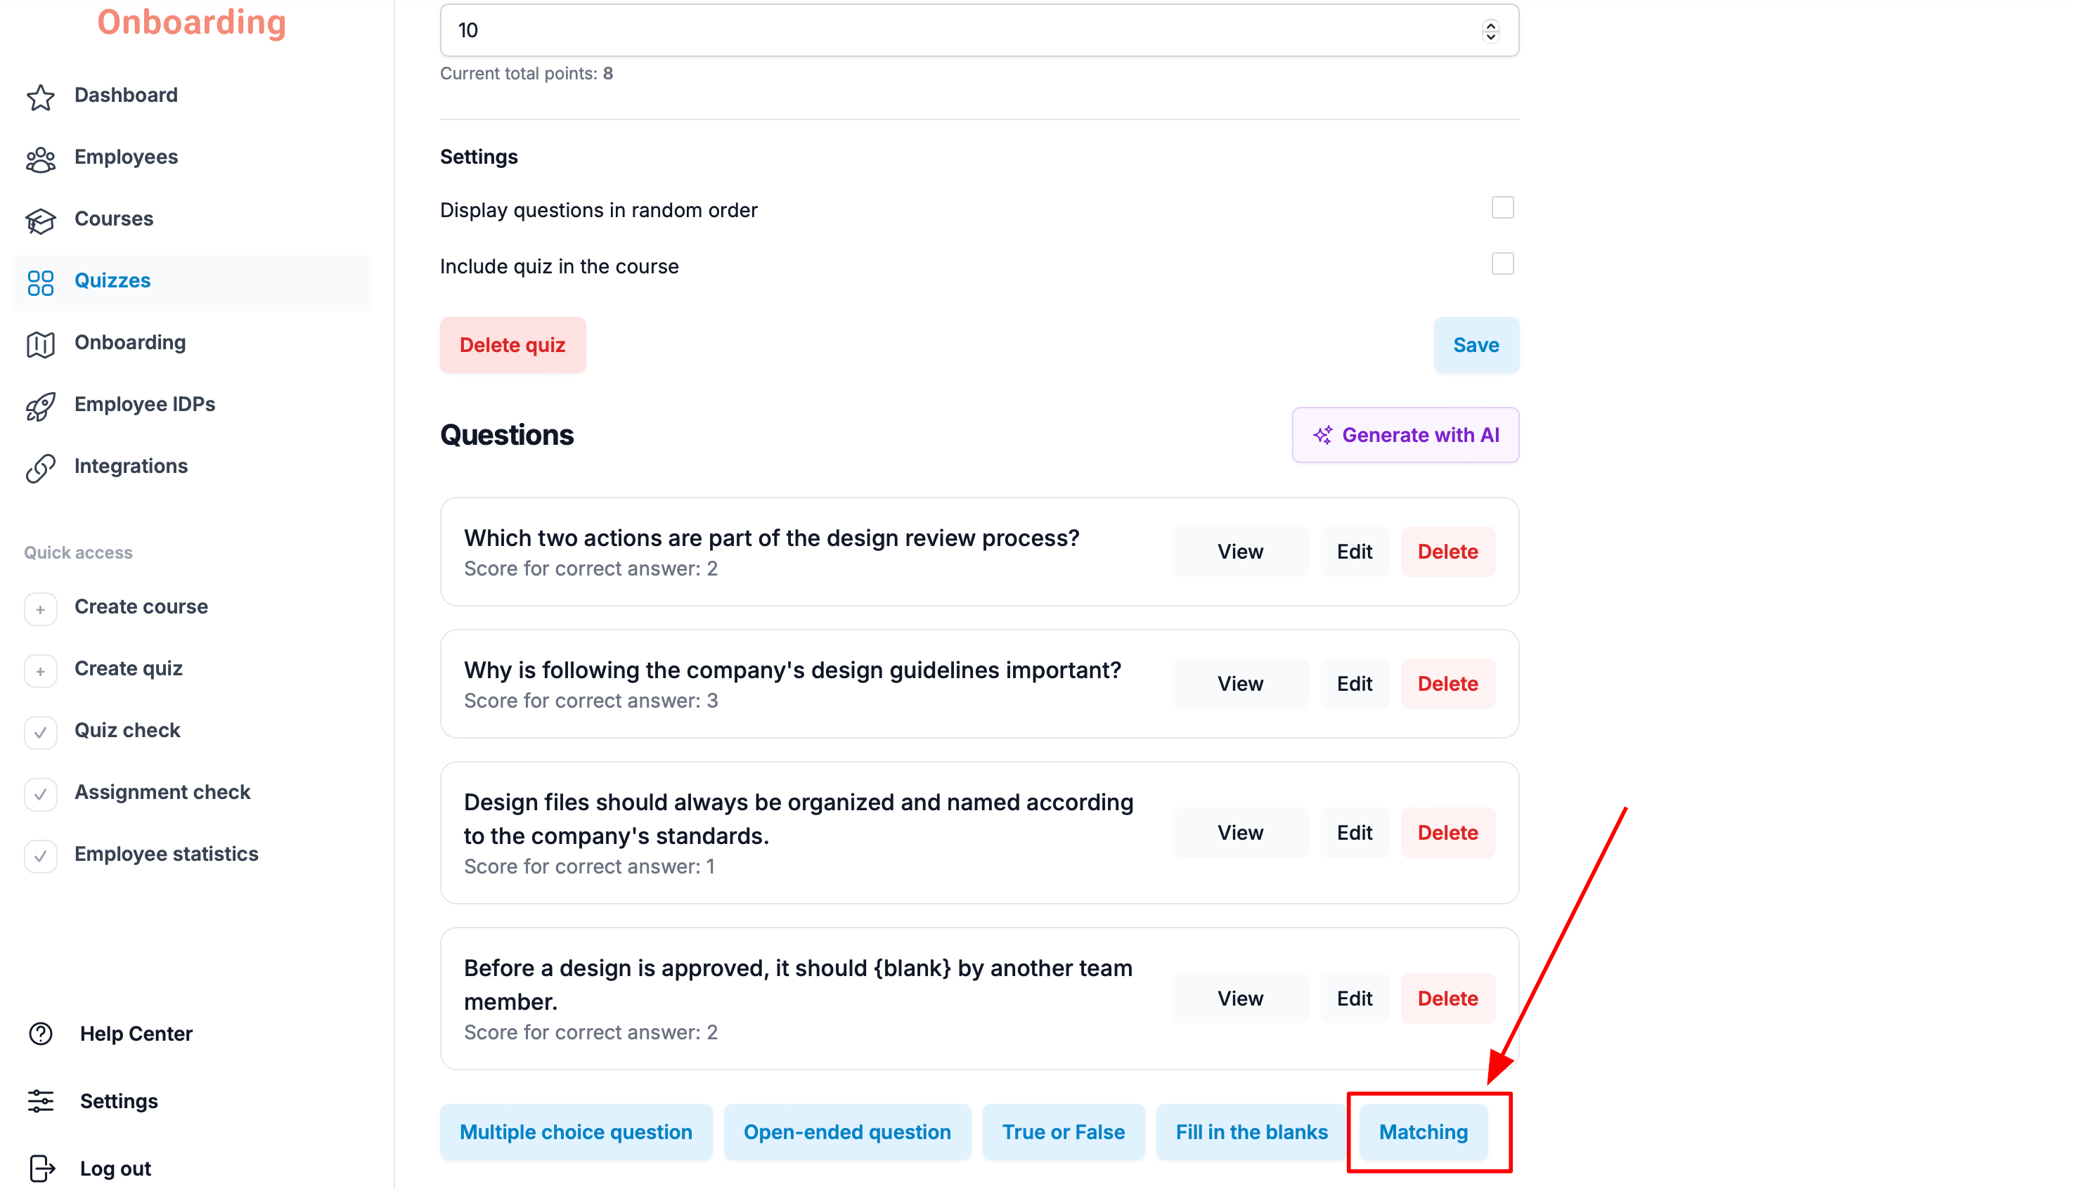Edit the design guidelines question
The image size is (2078, 1189).
point(1353,684)
